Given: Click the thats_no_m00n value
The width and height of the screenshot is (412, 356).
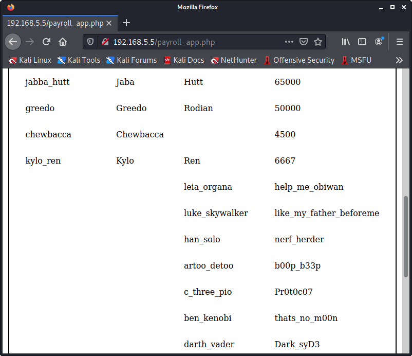Looking at the screenshot, I should (306, 318).
